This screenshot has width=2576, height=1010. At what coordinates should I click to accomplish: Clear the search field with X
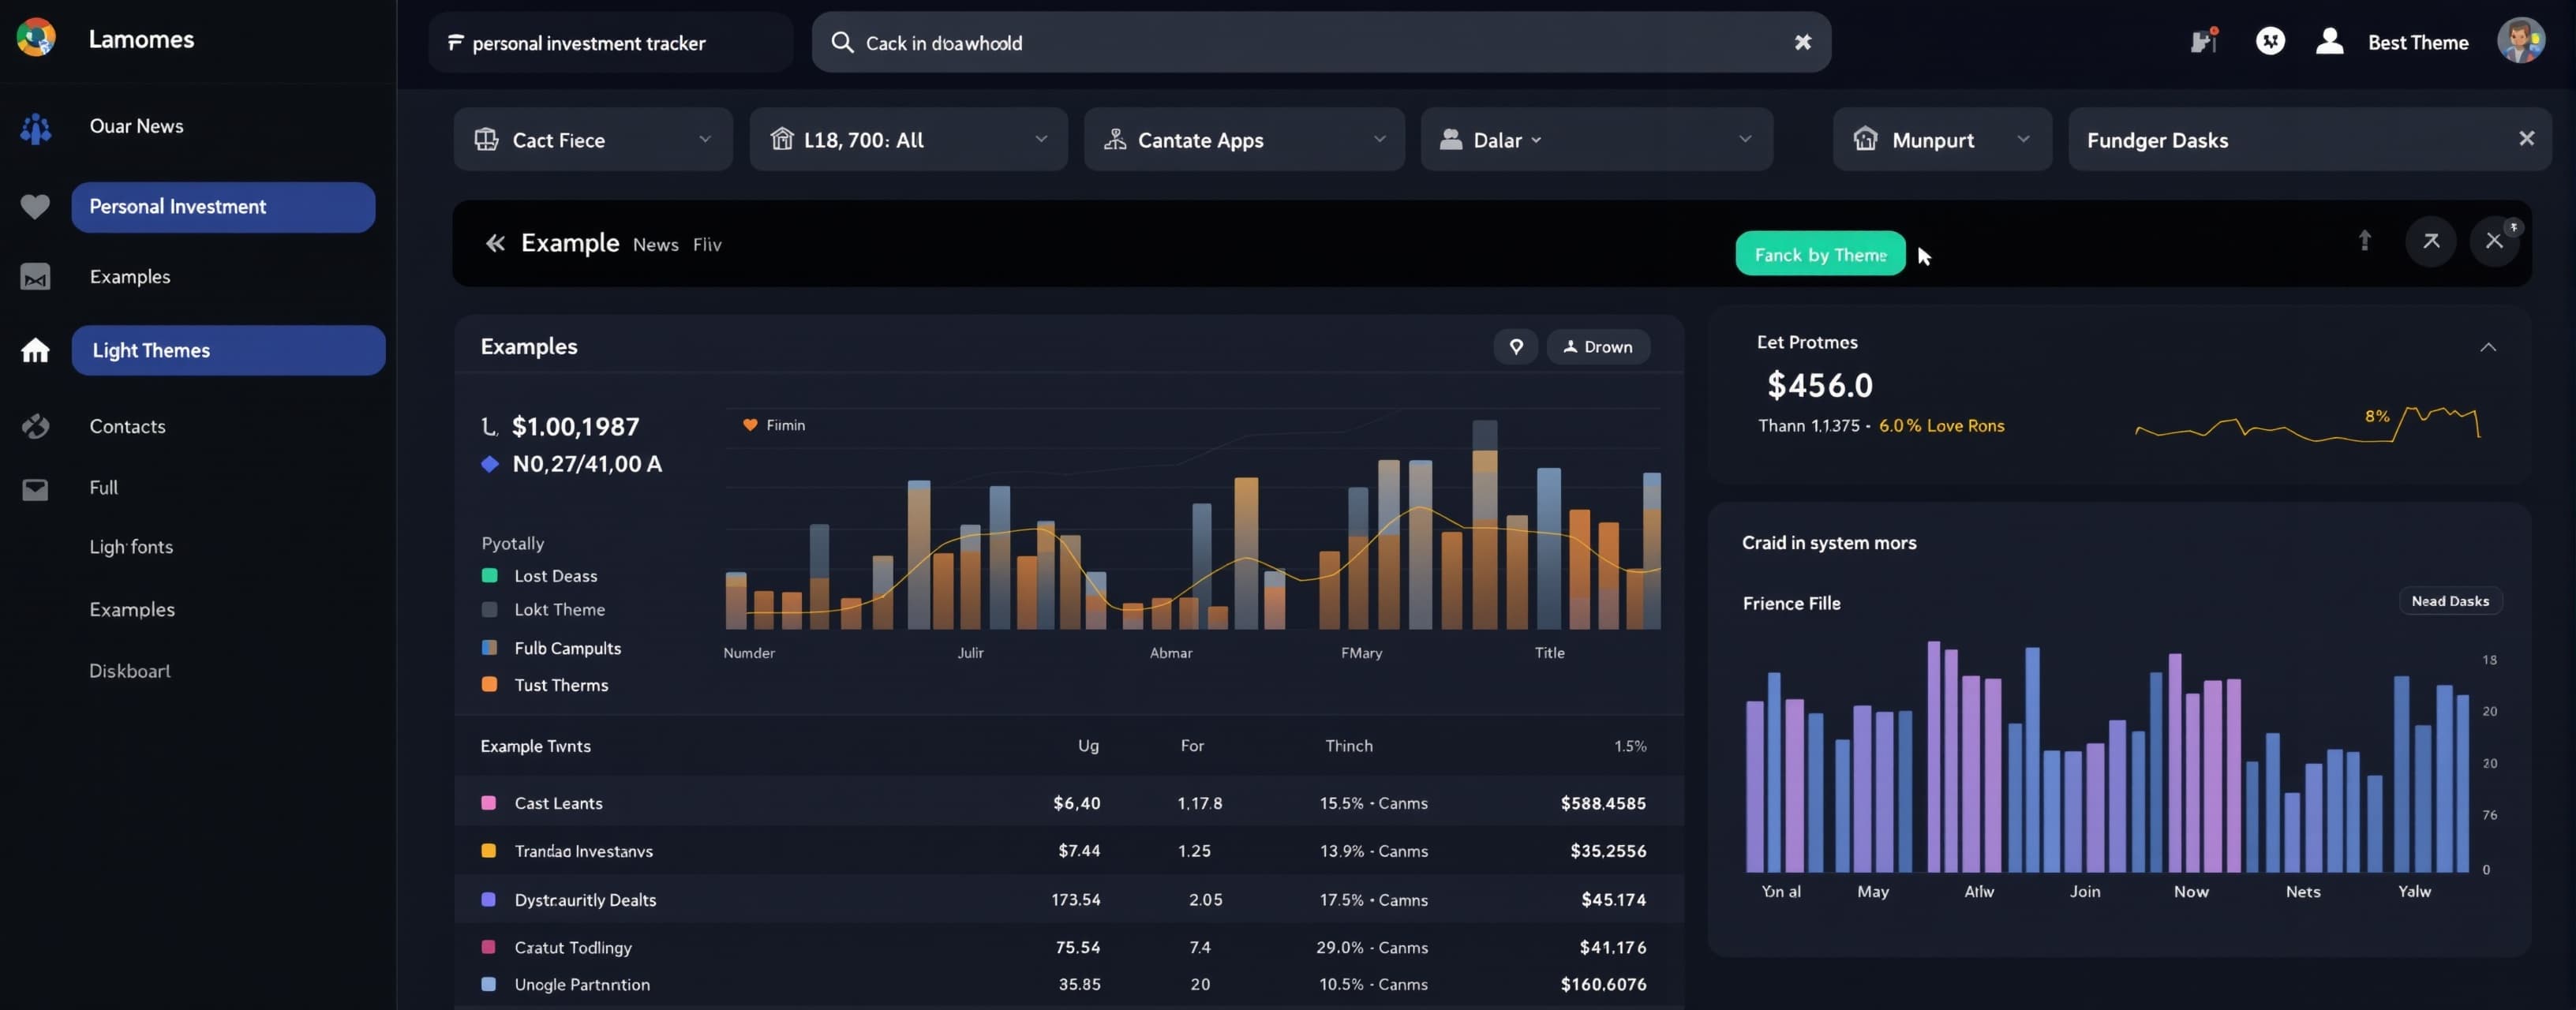click(1803, 42)
